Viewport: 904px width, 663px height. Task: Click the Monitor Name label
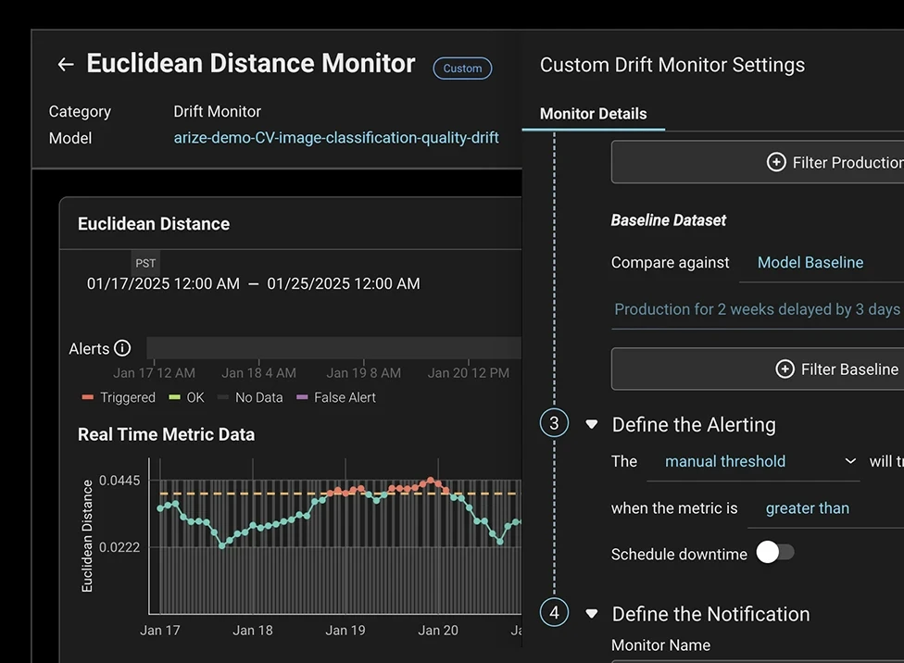click(x=660, y=645)
